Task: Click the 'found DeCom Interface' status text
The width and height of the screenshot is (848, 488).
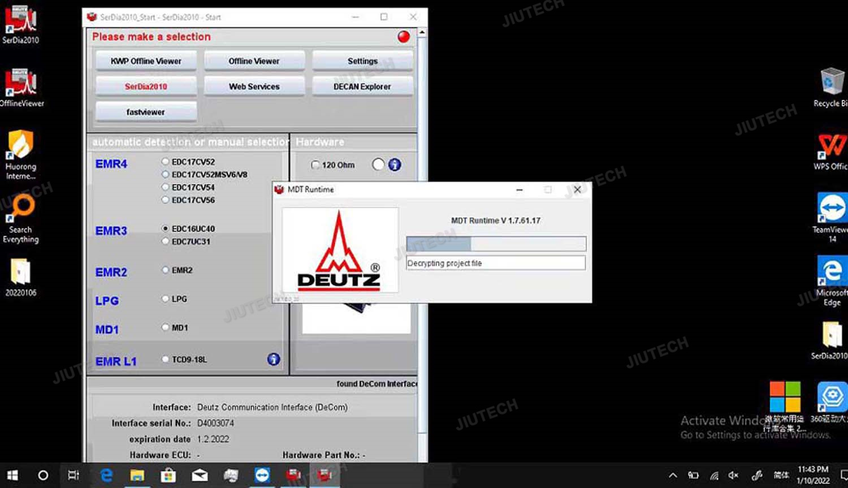Action: (x=377, y=384)
